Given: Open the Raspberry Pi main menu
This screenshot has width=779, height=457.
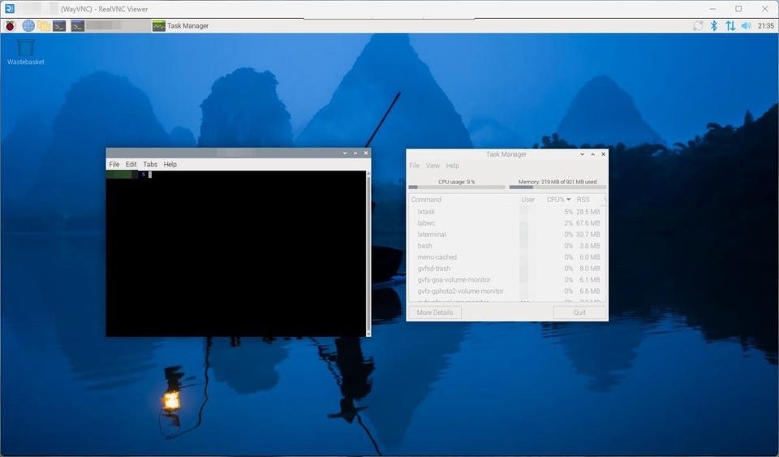Looking at the screenshot, I should 10,26.
